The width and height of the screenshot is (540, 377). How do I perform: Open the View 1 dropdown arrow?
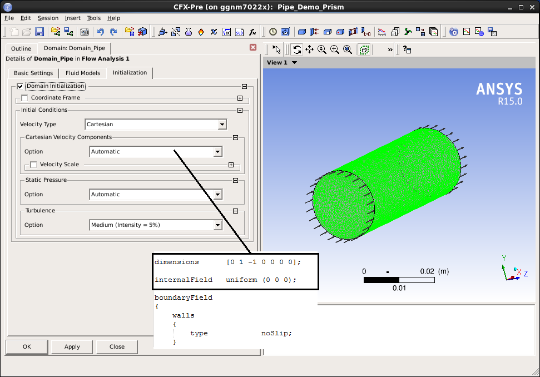(294, 62)
